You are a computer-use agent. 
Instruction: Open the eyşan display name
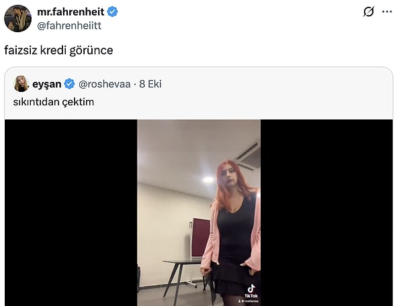(46, 84)
